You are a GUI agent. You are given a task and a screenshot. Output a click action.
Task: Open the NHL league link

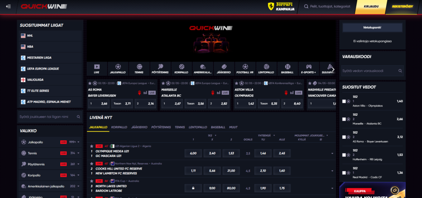tap(50, 35)
